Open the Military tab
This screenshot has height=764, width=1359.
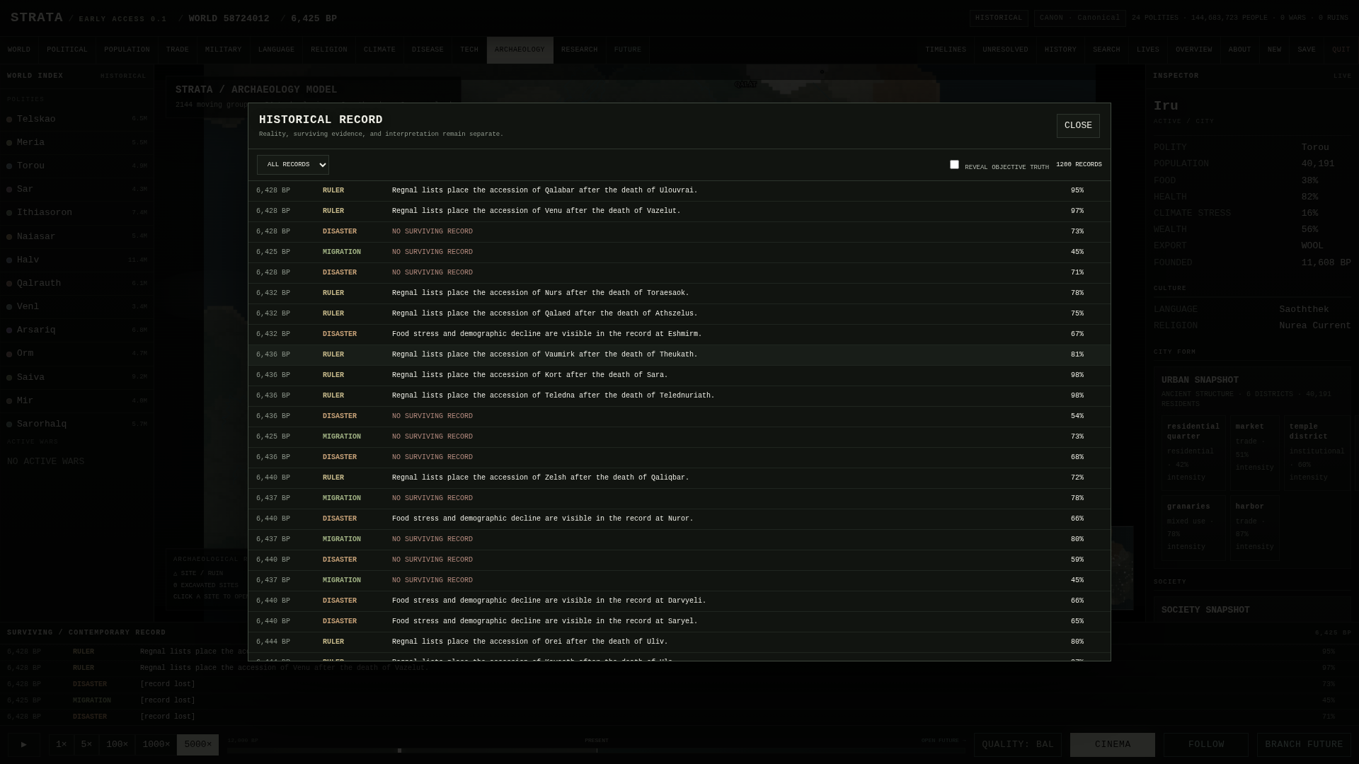(224, 50)
